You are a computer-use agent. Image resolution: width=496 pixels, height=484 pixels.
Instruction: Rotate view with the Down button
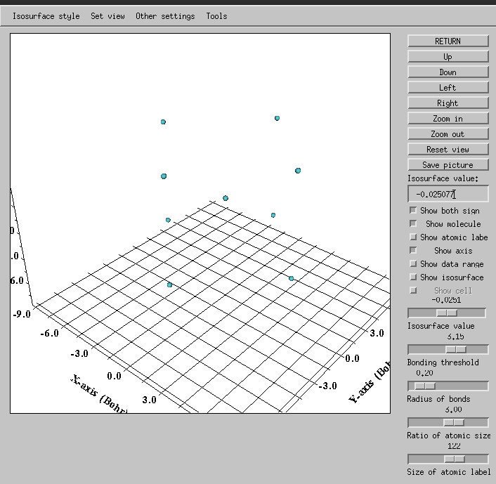click(448, 72)
